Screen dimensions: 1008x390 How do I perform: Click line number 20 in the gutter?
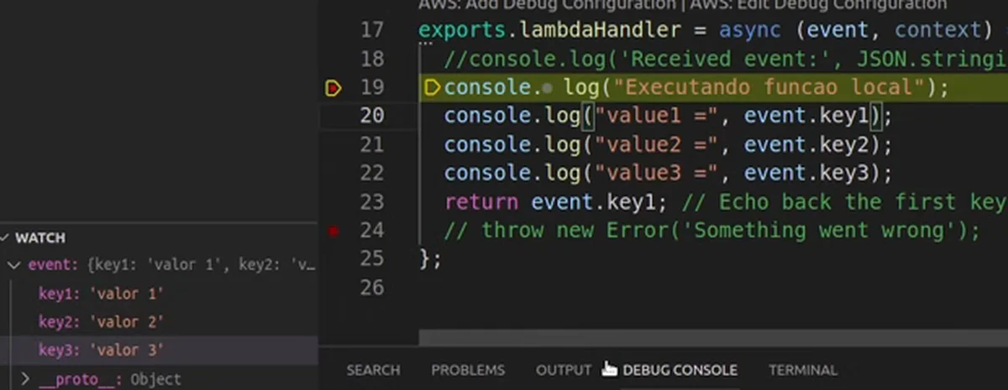372,116
